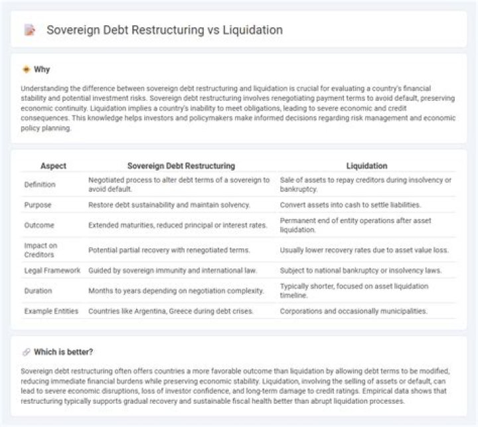
Task: Click the Restore debt sustainability cell
Action: [169, 205]
